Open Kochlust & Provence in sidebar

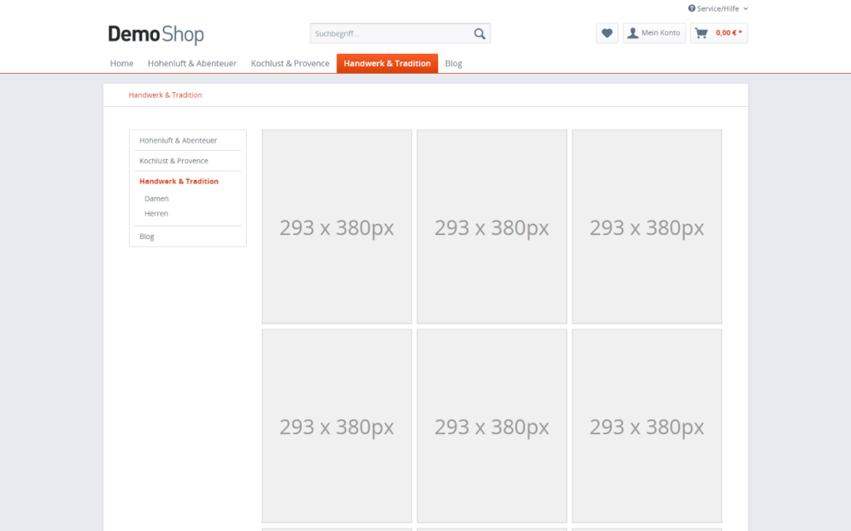coord(174,161)
